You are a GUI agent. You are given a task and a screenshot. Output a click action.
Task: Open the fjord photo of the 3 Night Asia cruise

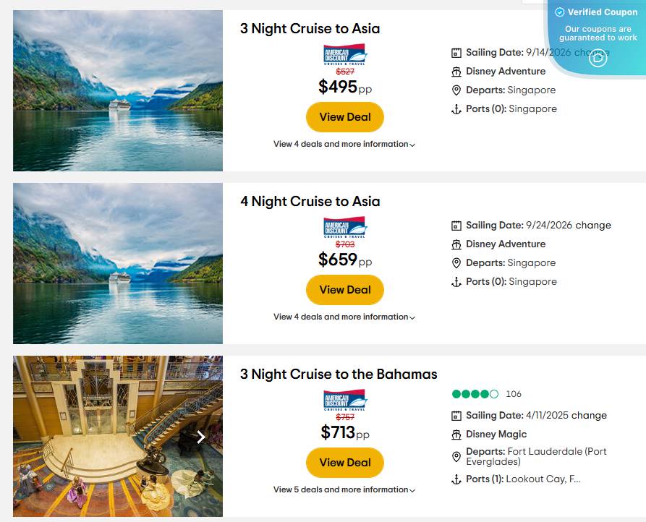[x=117, y=90]
